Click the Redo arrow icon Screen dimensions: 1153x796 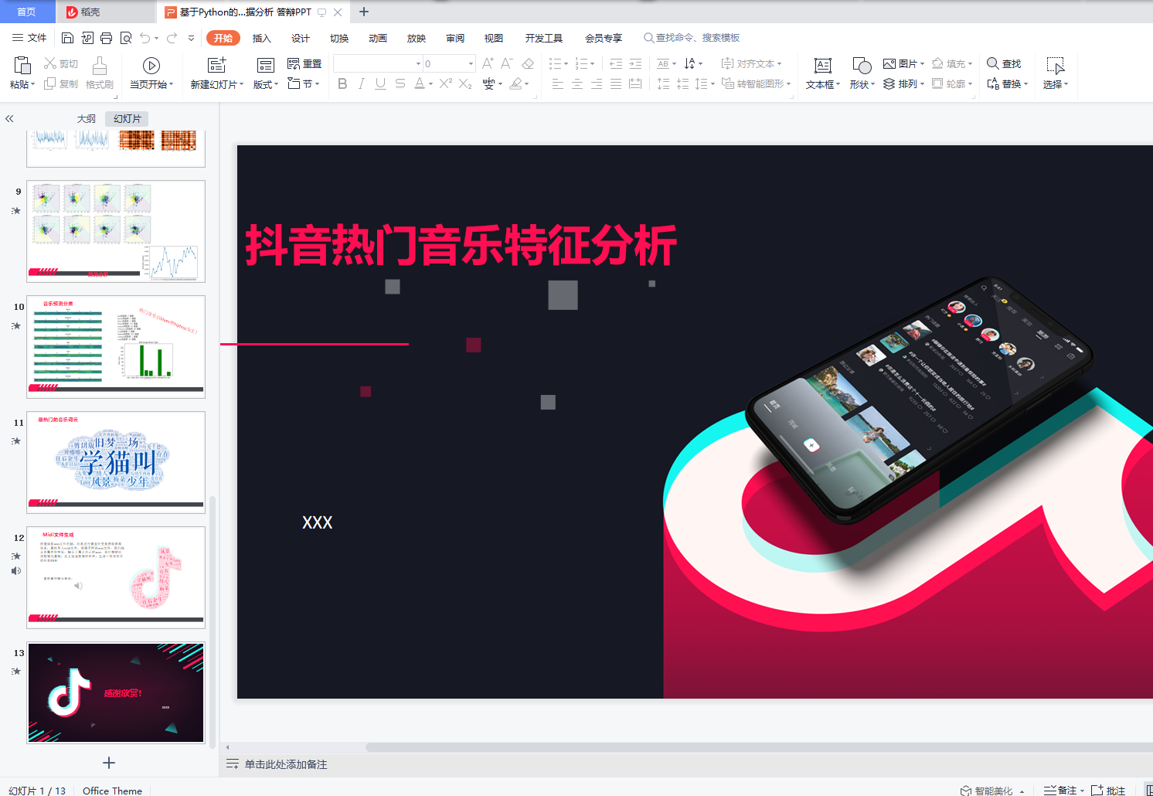pyautogui.click(x=172, y=38)
